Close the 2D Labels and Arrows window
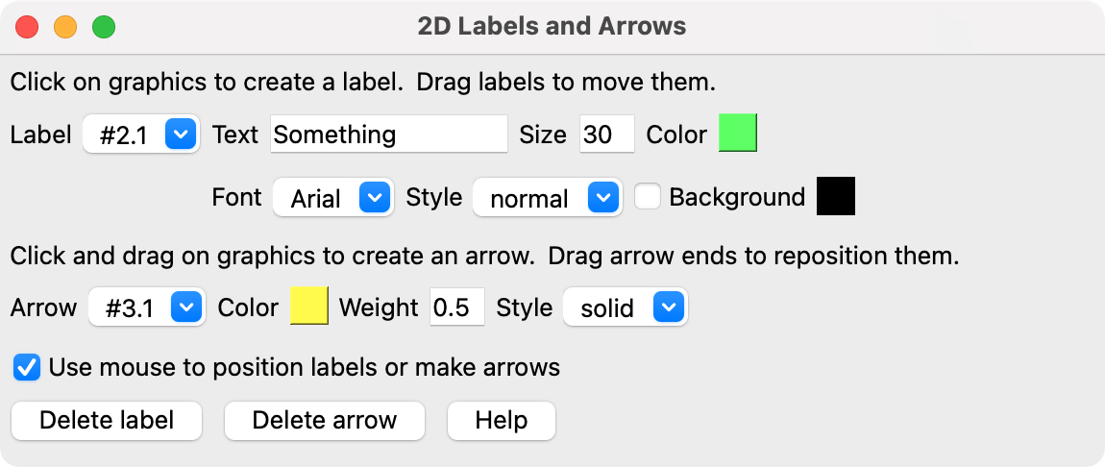This screenshot has width=1105, height=467. 27,26
